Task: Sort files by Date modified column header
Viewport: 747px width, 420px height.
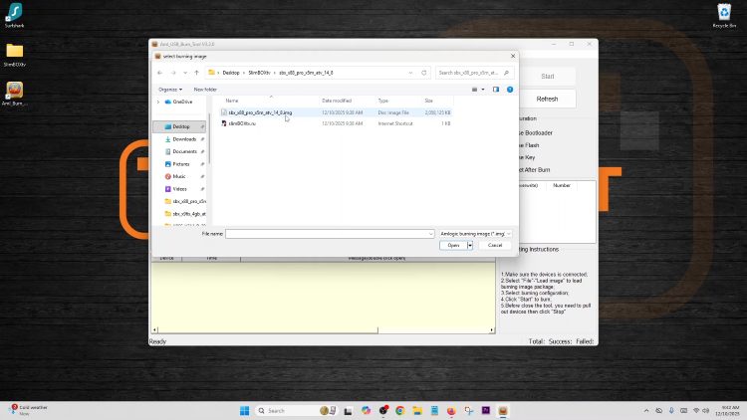Action: [x=337, y=101]
